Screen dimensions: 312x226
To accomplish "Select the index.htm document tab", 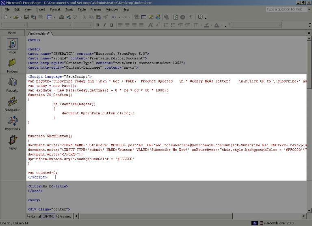I will click(x=40, y=33).
